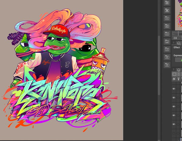182x141 pixels.
Task: Hide the topmost layer with visible eye icon
Action: 174,89
